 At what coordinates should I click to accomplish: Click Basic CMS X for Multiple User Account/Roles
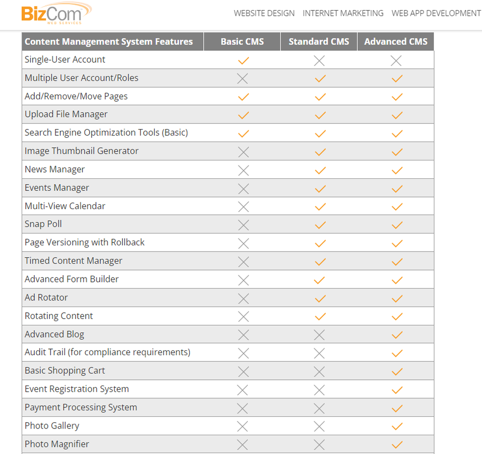click(x=242, y=79)
